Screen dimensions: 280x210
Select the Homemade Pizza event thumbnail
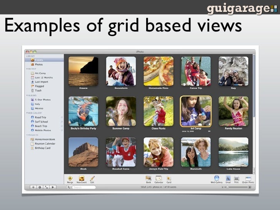tap(158, 71)
